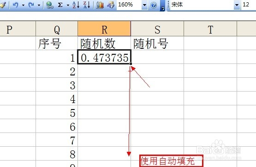Viewport: 256px width, 167px height.
Task: Click the font name box showing 宋体
Action: [202, 5]
